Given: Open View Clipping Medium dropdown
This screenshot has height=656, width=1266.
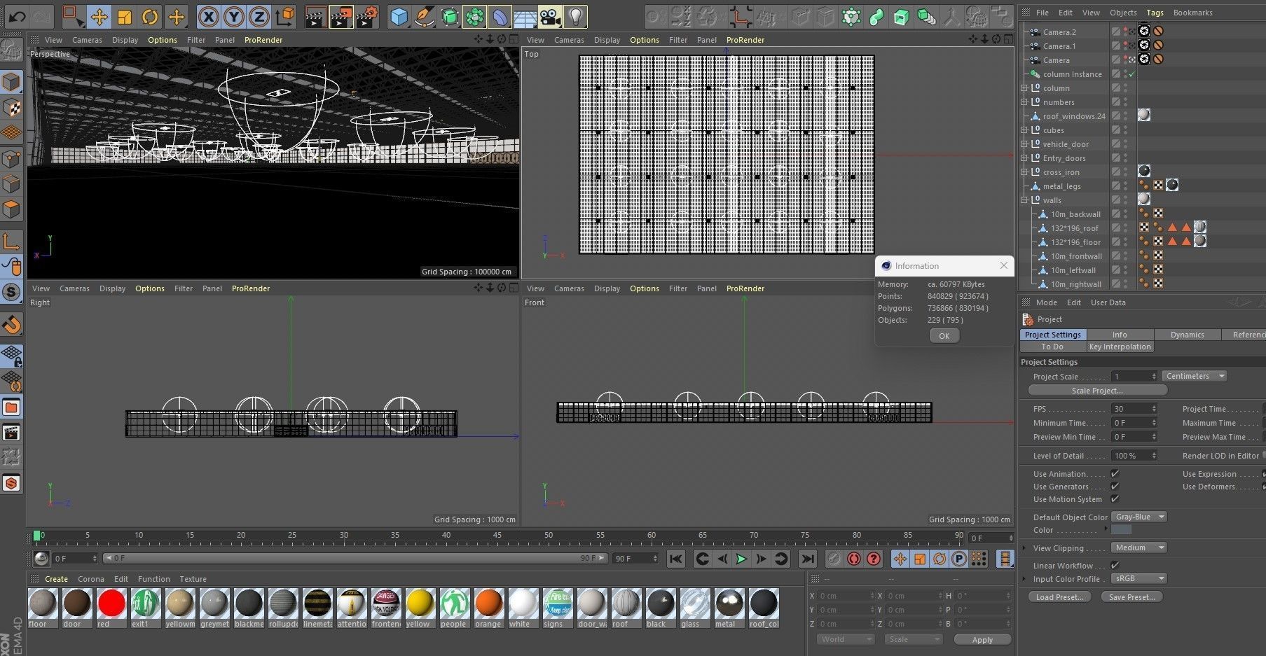Looking at the screenshot, I should tap(1138, 547).
